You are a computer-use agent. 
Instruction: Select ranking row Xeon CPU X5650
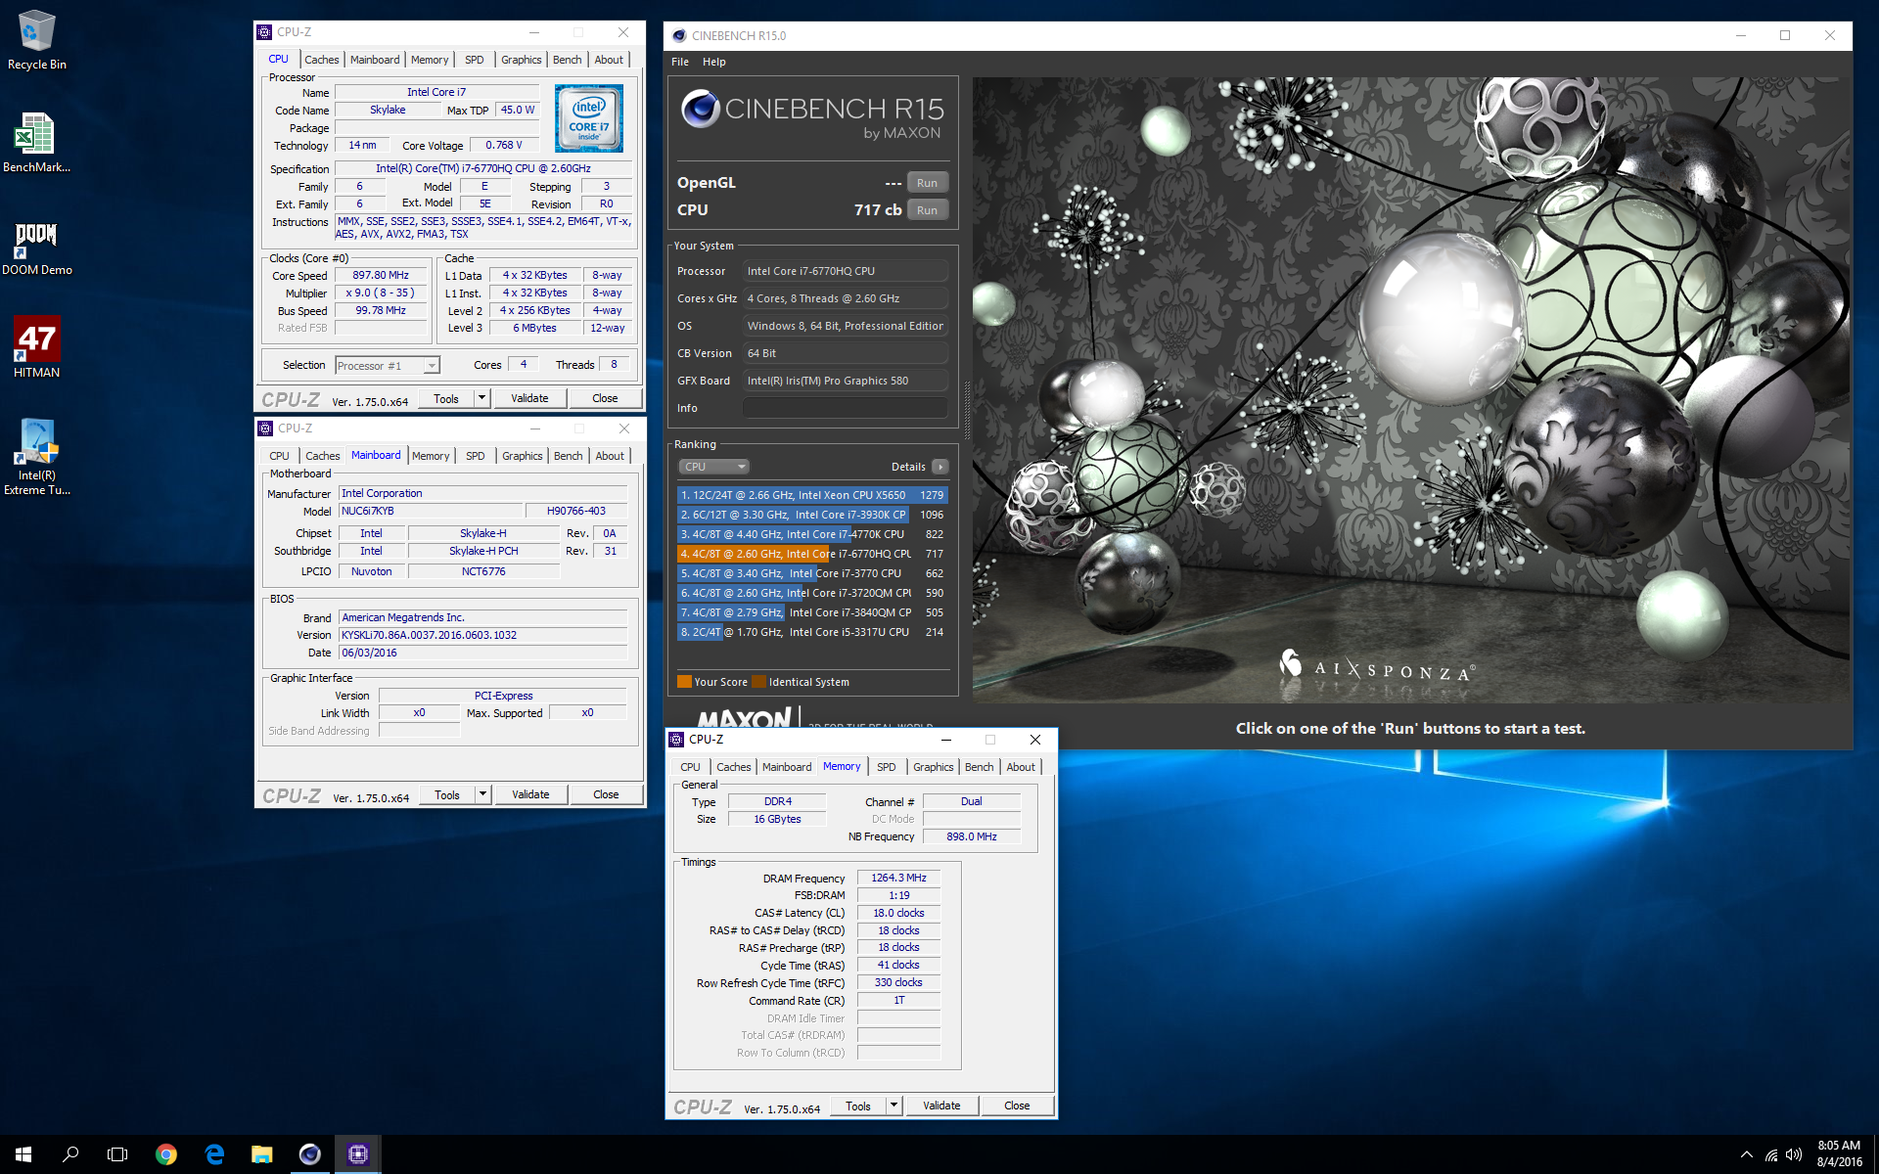click(x=812, y=495)
